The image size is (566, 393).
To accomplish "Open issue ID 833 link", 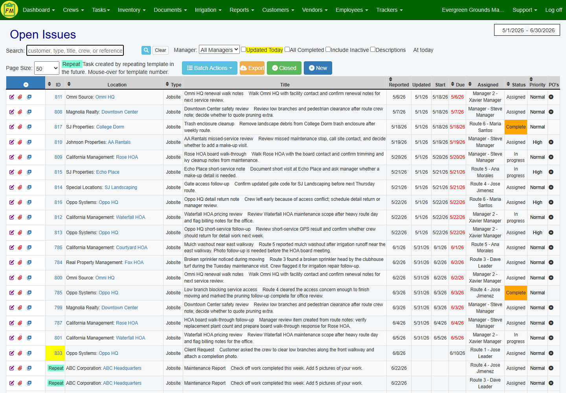I will tap(58, 353).
